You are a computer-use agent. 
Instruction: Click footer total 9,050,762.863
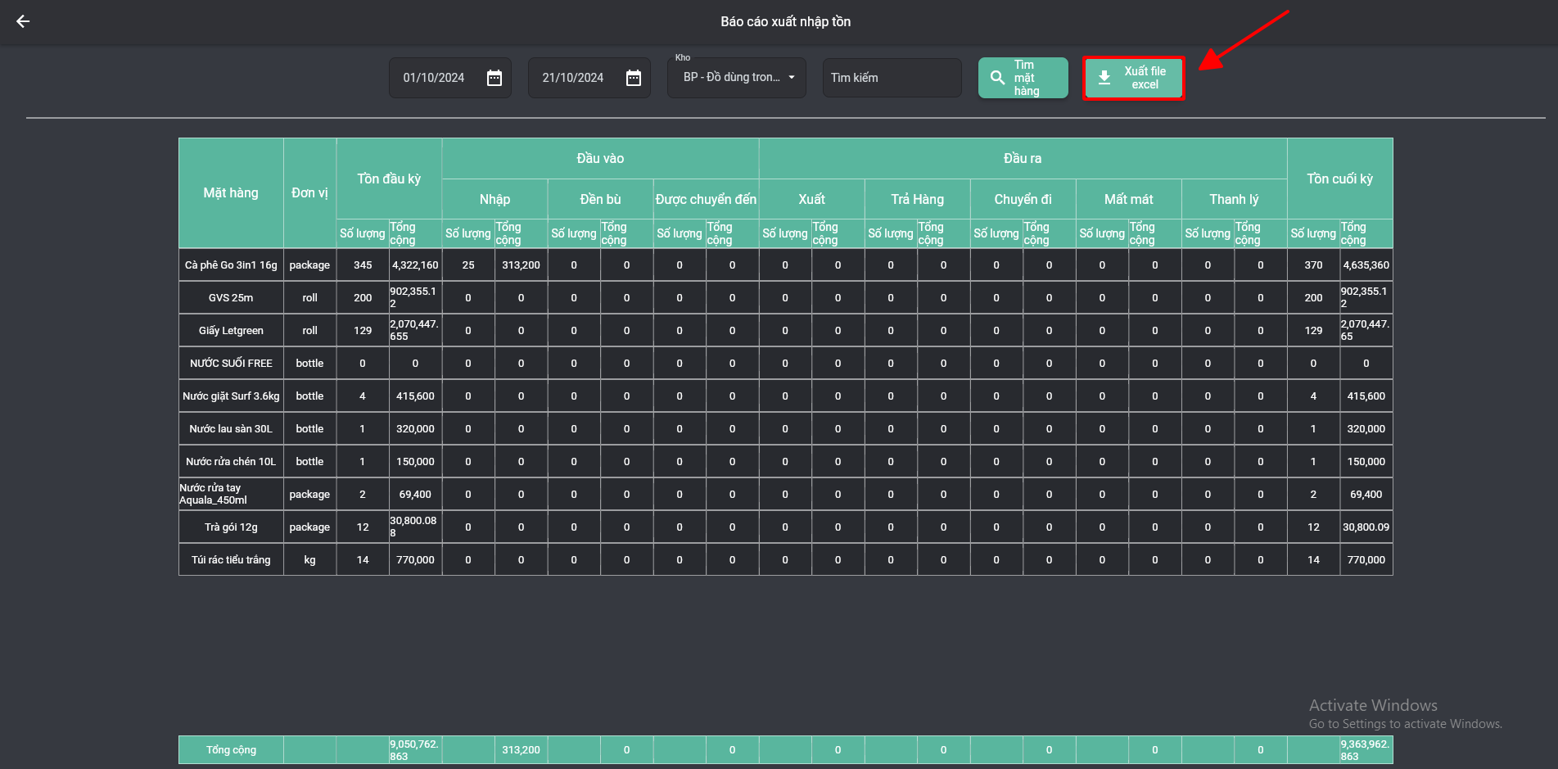pyautogui.click(x=415, y=750)
